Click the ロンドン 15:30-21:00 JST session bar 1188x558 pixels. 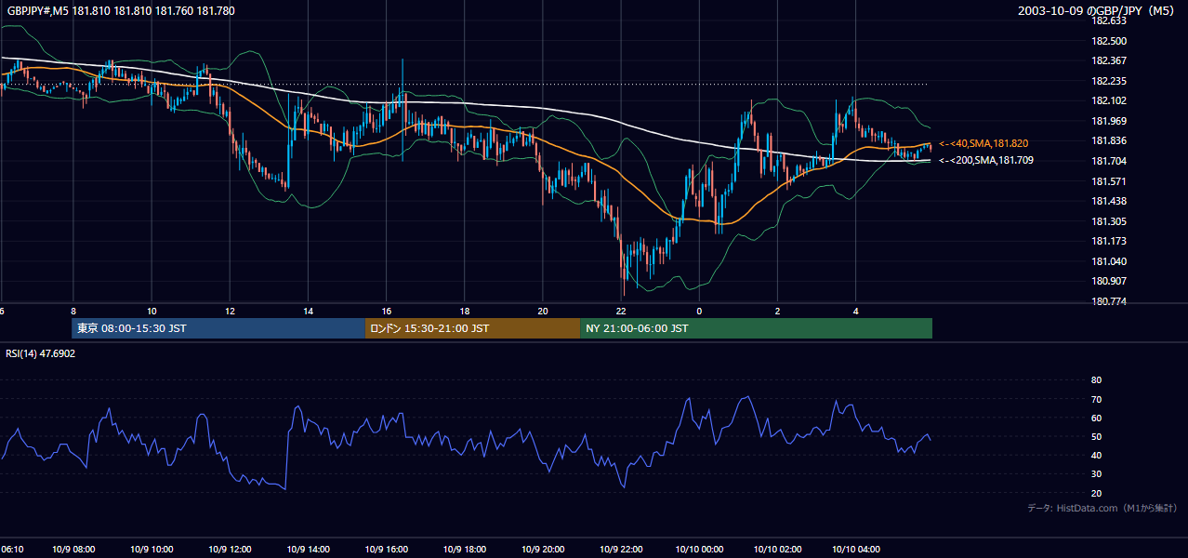[x=472, y=328]
